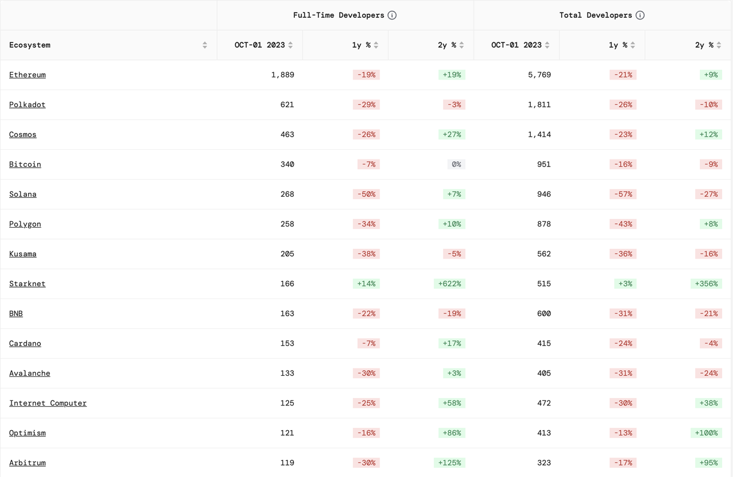Screen dimensions: 733x477
Task: Open the Polygon ecosystem link
Action: pyautogui.click(x=25, y=224)
